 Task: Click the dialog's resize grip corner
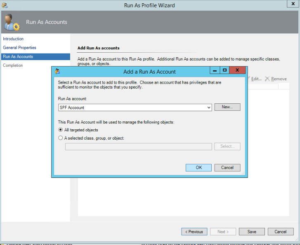pos(243,173)
